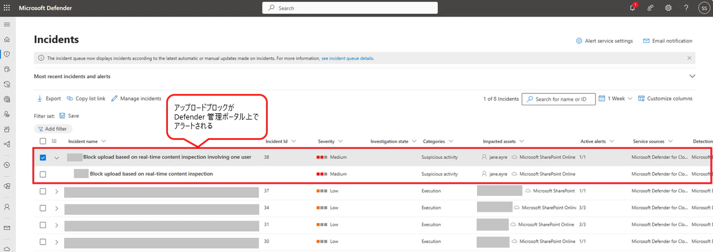Check the incident 37 checkbox
The height and width of the screenshot is (252, 713).
43,191
